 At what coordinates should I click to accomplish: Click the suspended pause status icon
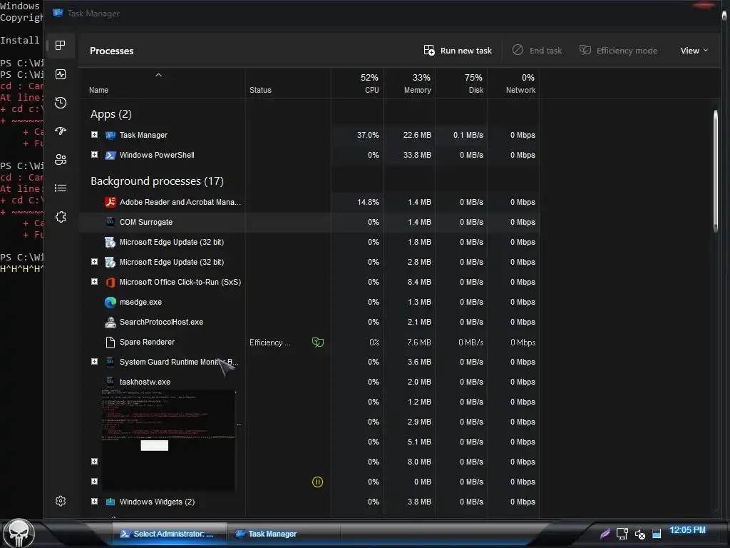317,482
